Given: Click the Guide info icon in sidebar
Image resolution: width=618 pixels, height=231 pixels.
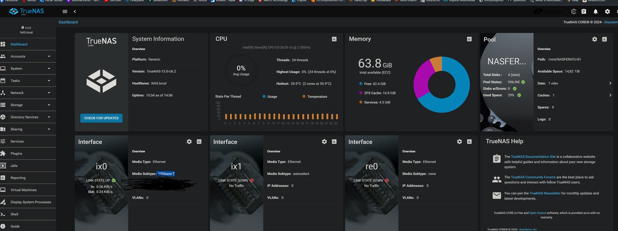Looking at the screenshot, I should point(3,226).
